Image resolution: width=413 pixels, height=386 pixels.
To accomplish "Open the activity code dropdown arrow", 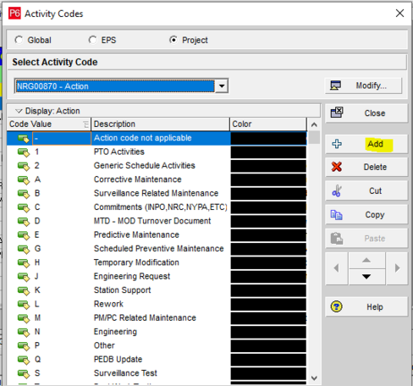I will coord(222,85).
